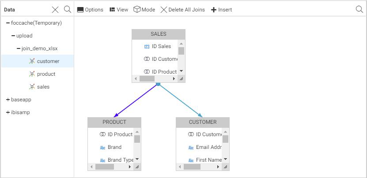This screenshot has width=367, height=178.
Task: Select the sales synonym icon
Action: (x=32, y=87)
